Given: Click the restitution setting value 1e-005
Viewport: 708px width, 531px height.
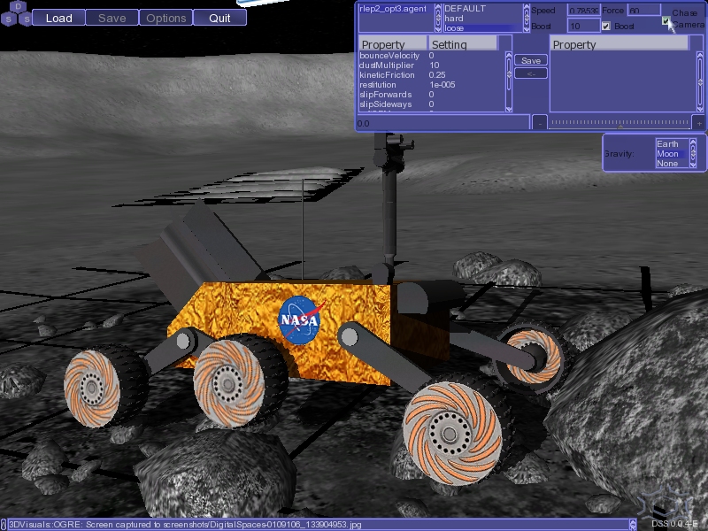Looking at the screenshot, I should (x=442, y=85).
